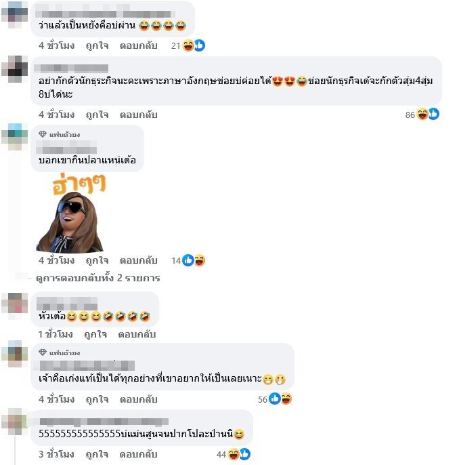The height and width of the screenshot is (465, 459).
Task: Click the top fan badge diamond icon above ปลาแหน่ comment
Action: pyautogui.click(x=43, y=134)
